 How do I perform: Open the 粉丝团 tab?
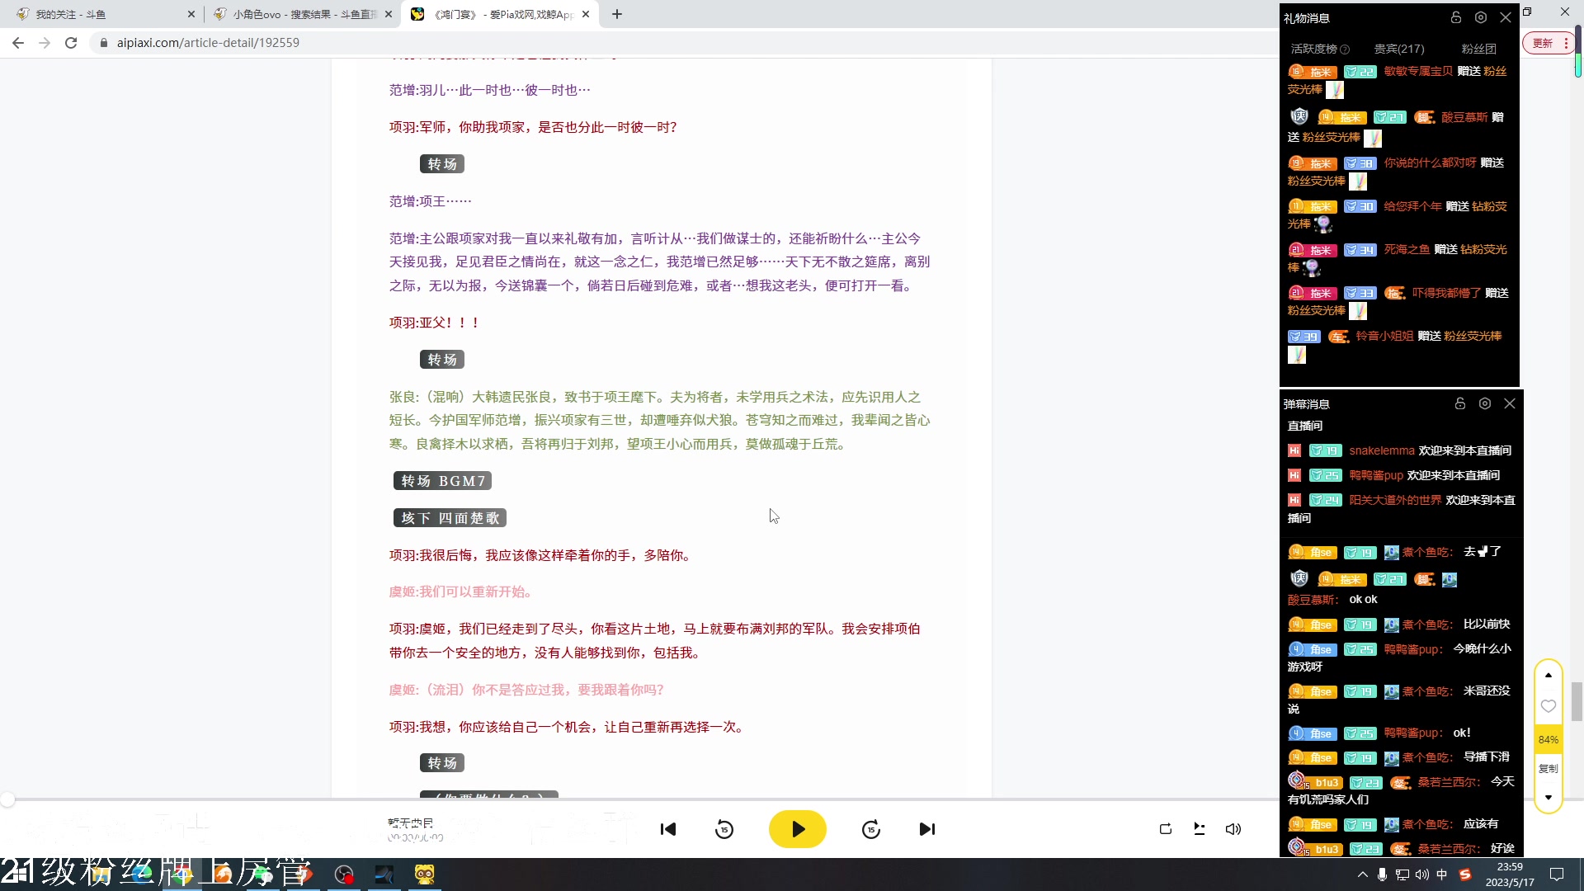coord(1478,49)
